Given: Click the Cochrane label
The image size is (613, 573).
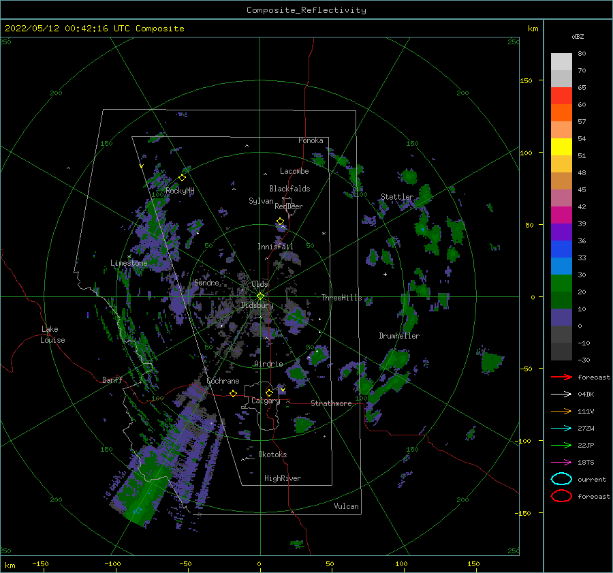Looking at the screenshot, I should coord(223,381).
